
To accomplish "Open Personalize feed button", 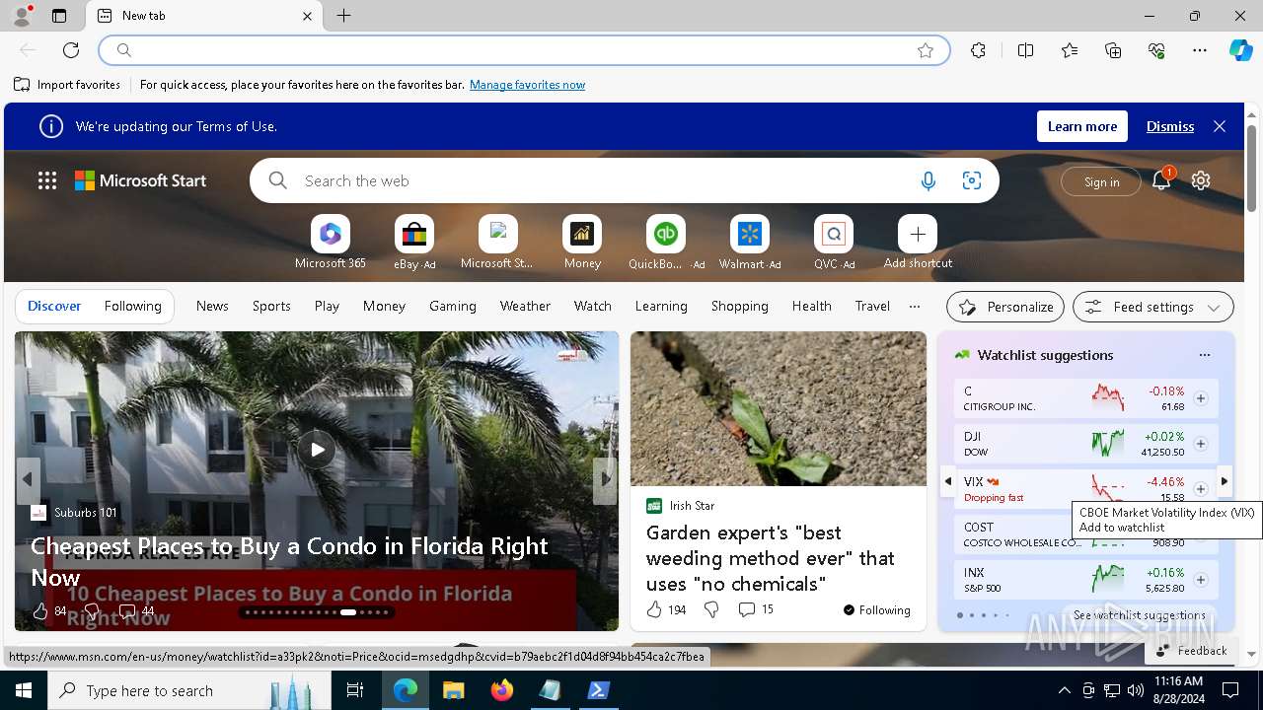I will coord(1005,307).
